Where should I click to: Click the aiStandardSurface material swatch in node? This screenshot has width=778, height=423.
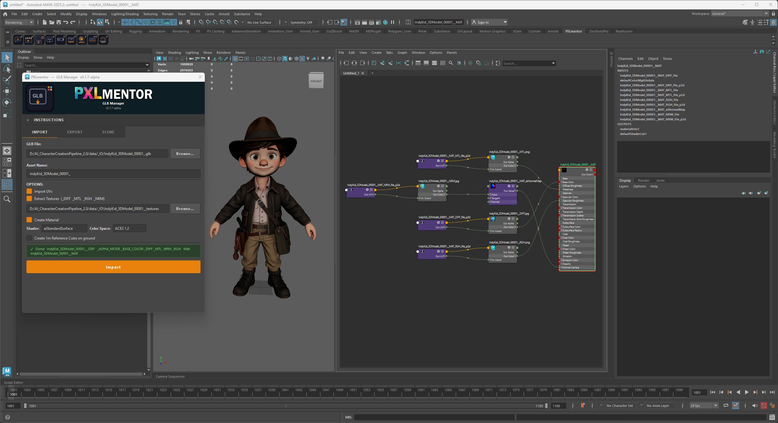(x=564, y=170)
